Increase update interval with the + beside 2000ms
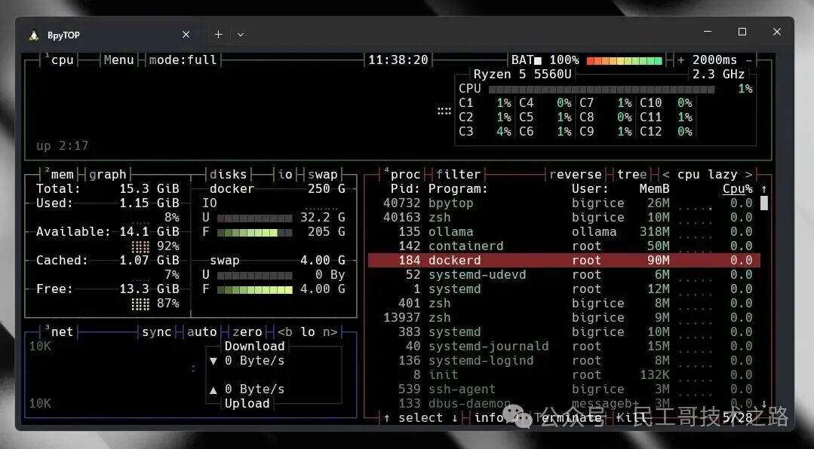This screenshot has width=814, height=449. tap(681, 60)
